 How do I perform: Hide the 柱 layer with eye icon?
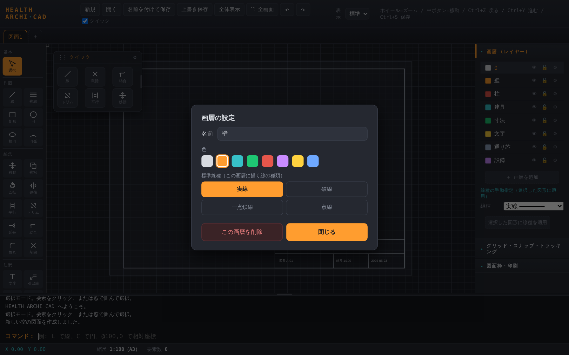click(x=534, y=94)
